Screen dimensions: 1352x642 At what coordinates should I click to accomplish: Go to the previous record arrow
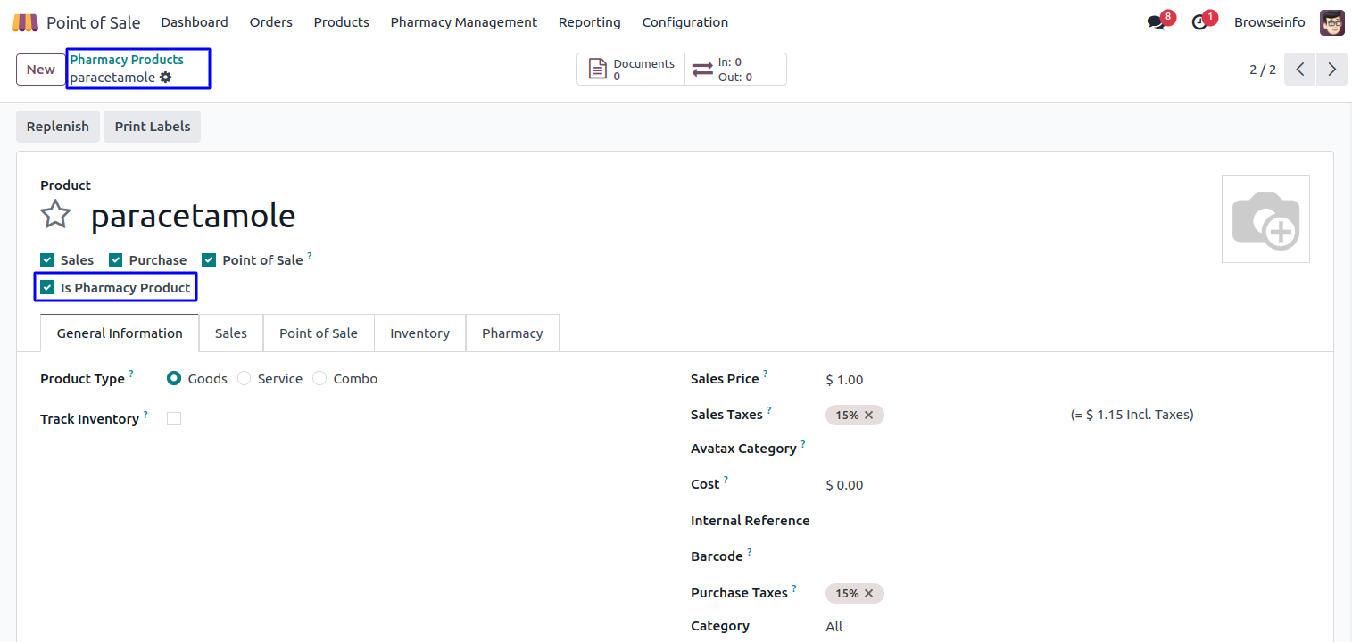click(1300, 70)
